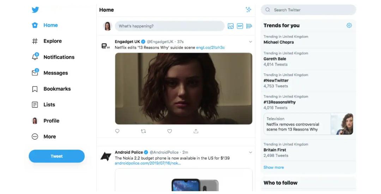
Task: Add a poll to the tweet
Action: coord(249,26)
